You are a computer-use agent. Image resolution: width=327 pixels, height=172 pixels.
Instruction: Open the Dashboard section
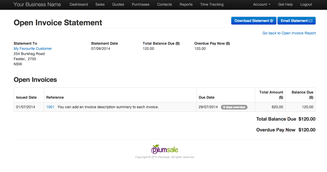[79, 4]
